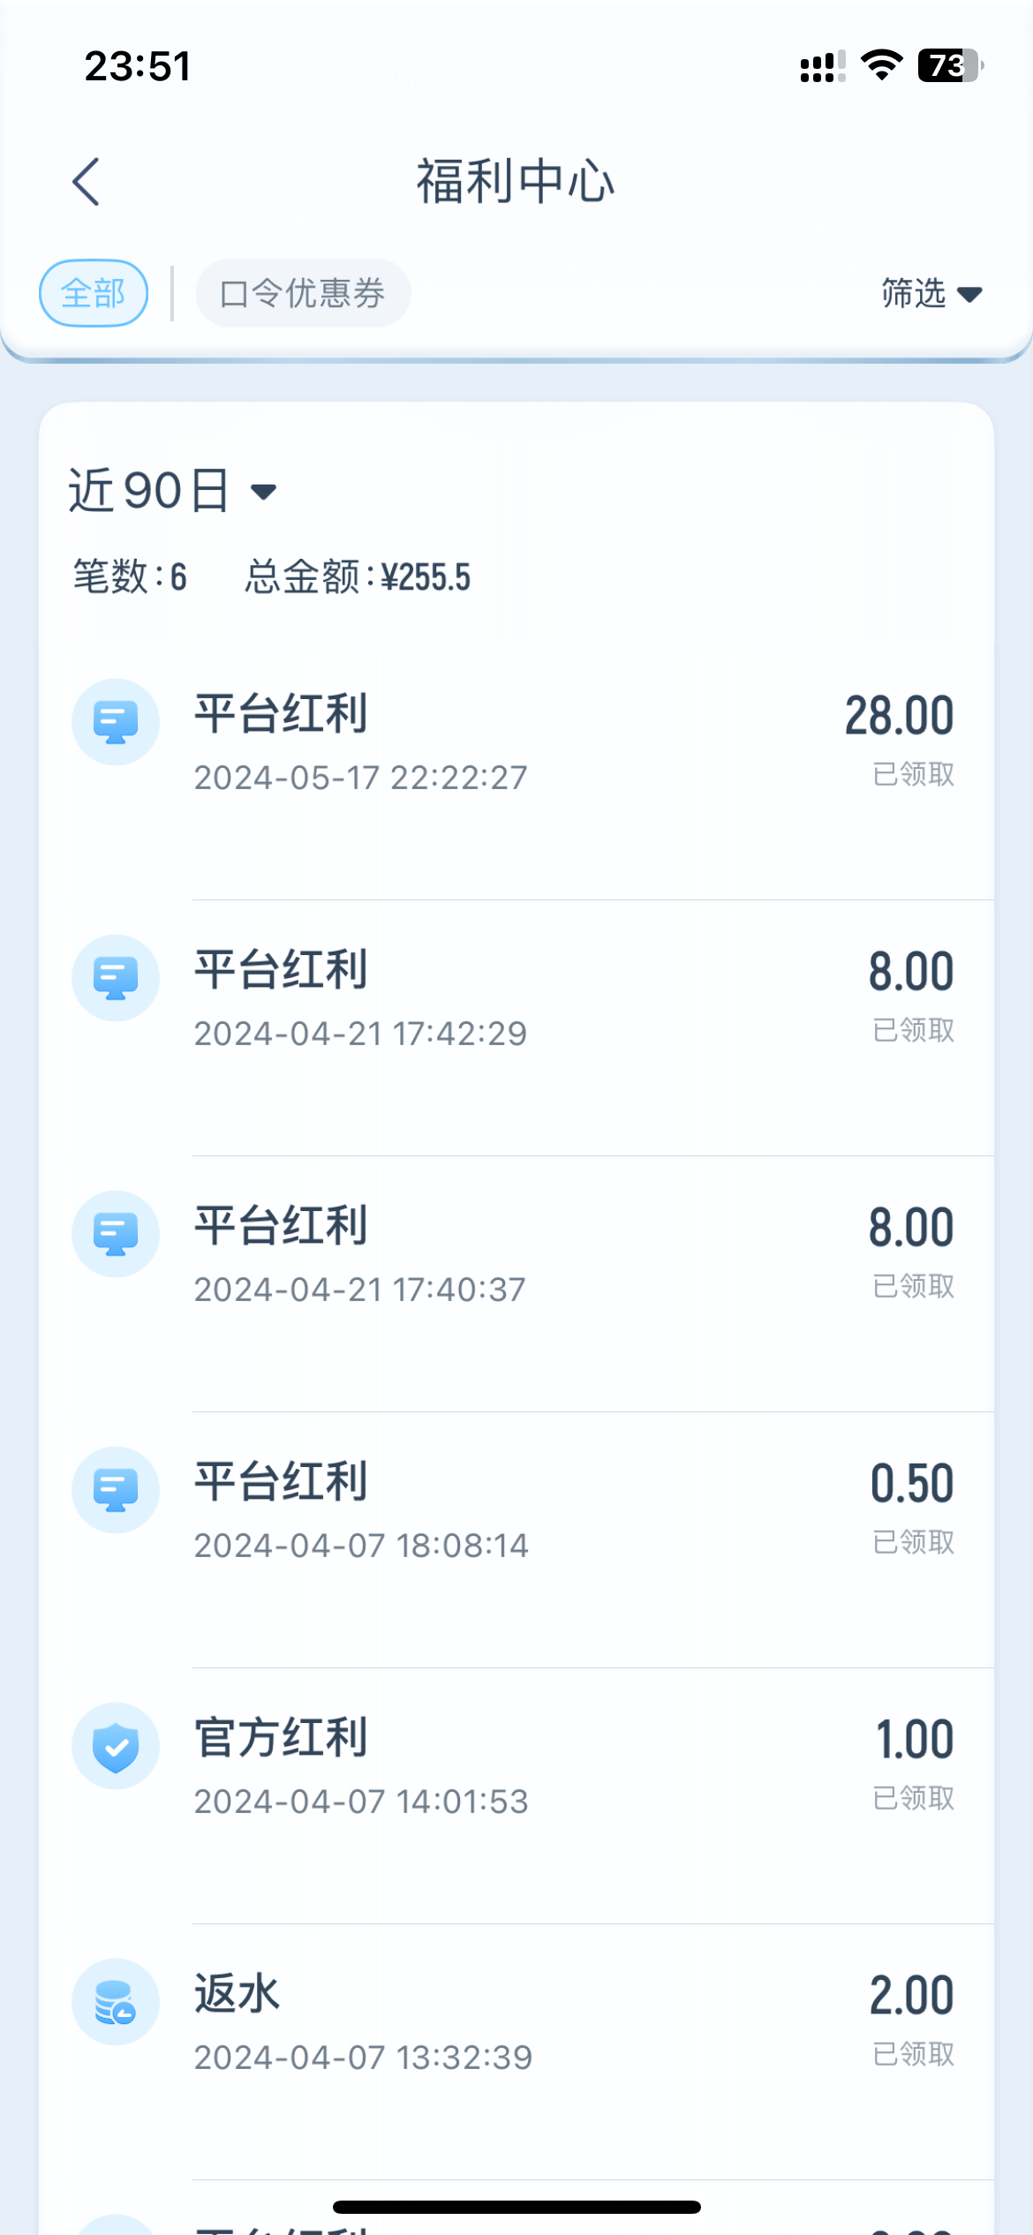This screenshot has width=1033, height=2235.
Task: Expand the 近90日 date range dropdown
Action: (x=150, y=491)
